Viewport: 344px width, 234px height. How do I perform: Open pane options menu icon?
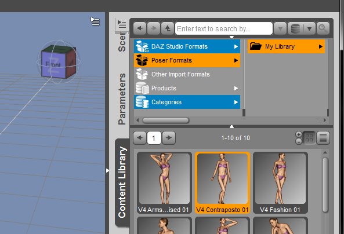point(122,24)
